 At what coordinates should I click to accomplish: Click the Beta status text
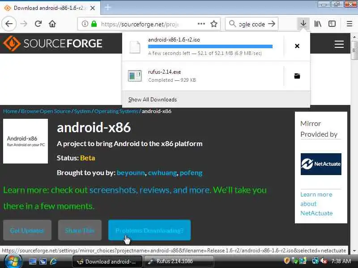point(87,158)
